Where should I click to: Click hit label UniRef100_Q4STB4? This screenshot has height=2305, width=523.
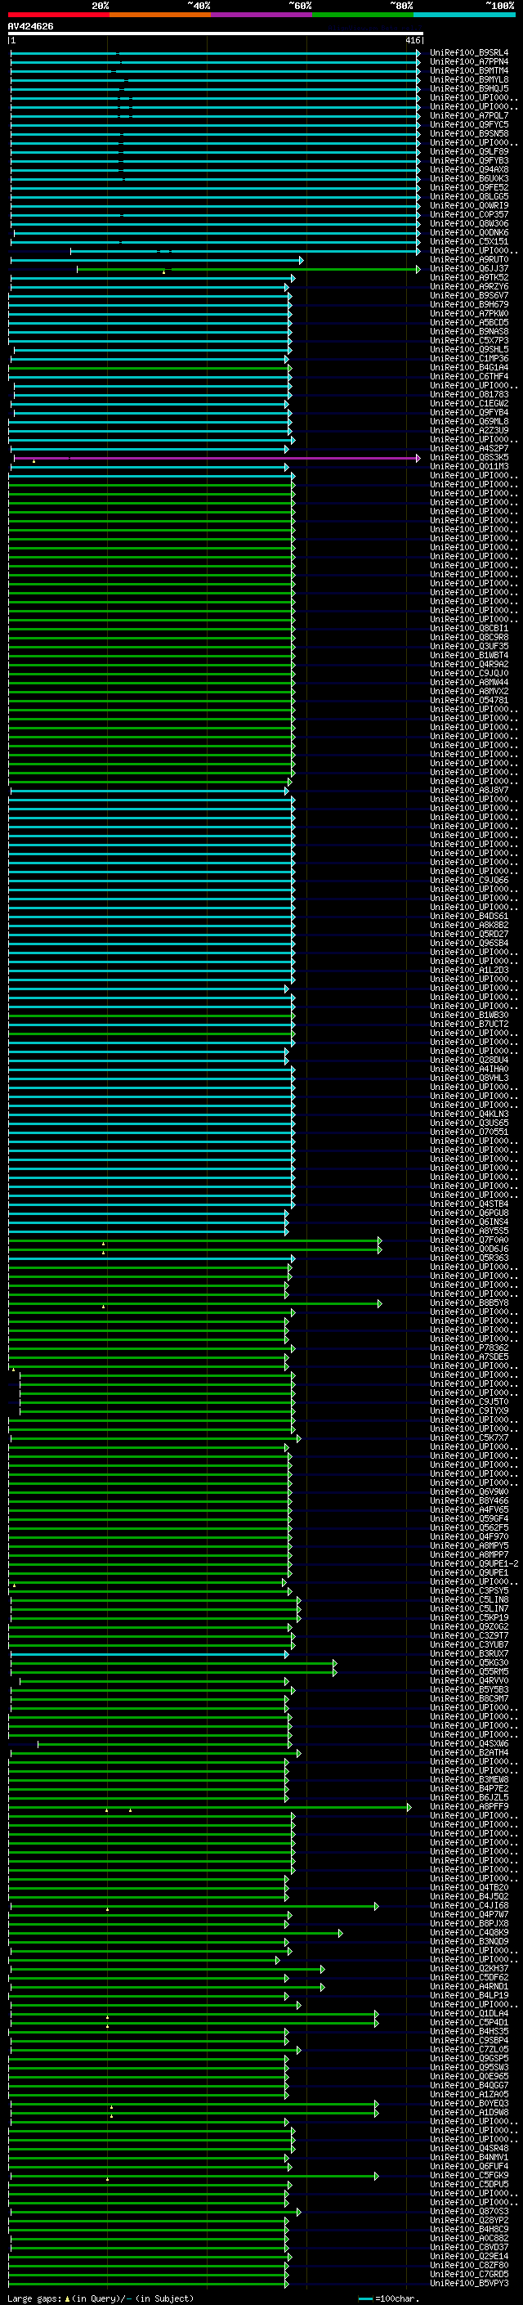pos(469,1204)
